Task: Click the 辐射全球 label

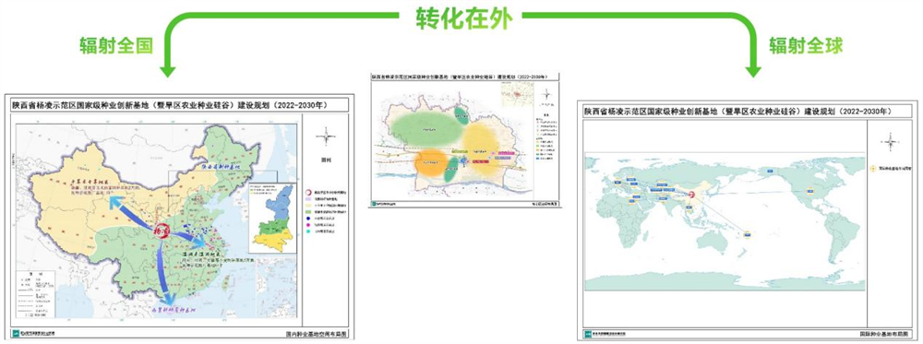Action: click(806, 45)
